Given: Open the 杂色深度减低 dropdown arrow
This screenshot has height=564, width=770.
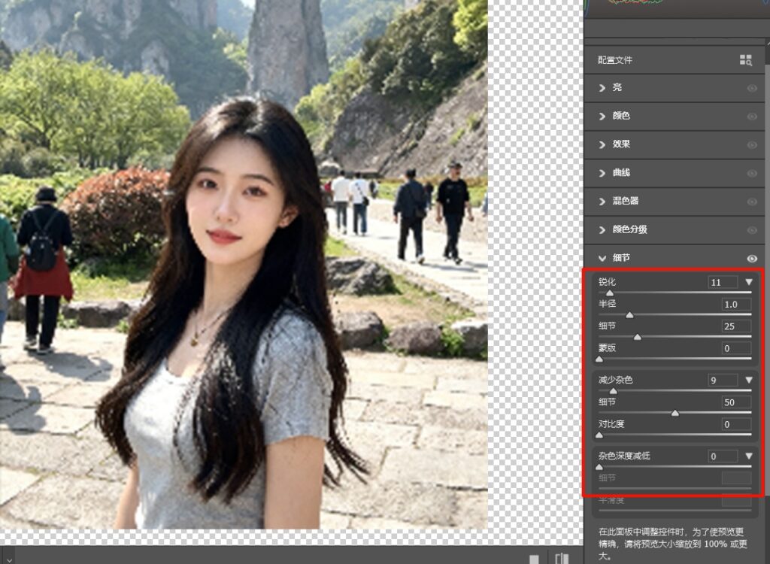Looking at the screenshot, I should pos(748,456).
